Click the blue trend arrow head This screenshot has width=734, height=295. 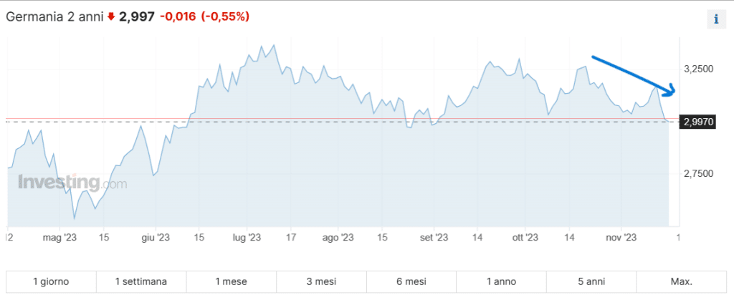(x=672, y=90)
